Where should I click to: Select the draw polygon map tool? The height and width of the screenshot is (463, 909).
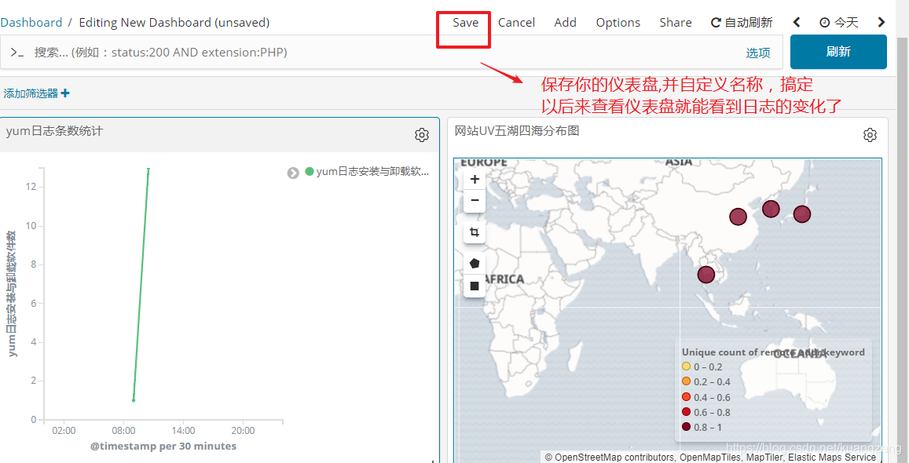click(475, 264)
